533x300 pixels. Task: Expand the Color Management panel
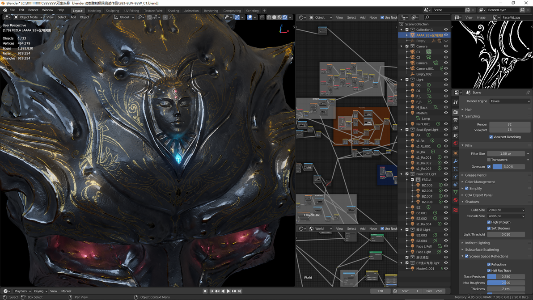[x=480, y=182]
